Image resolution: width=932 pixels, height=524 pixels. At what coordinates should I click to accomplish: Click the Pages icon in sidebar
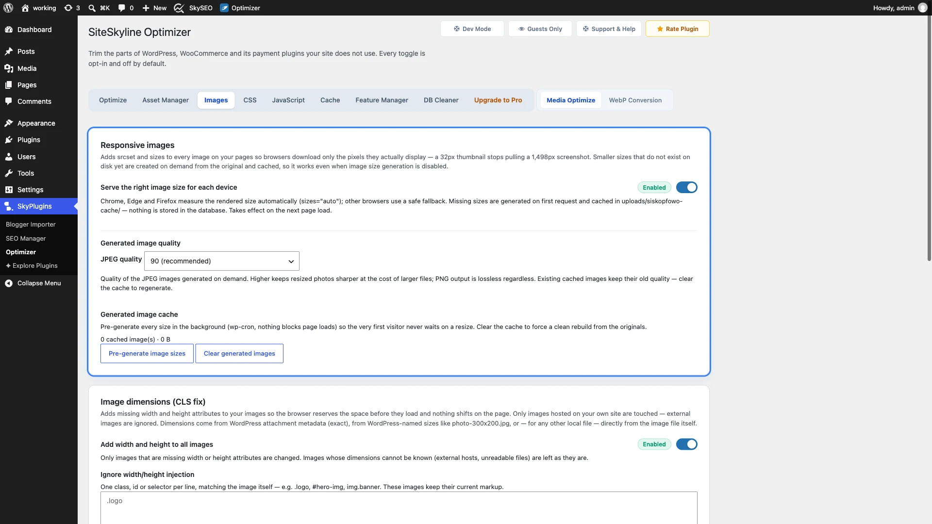click(x=9, y=85)
